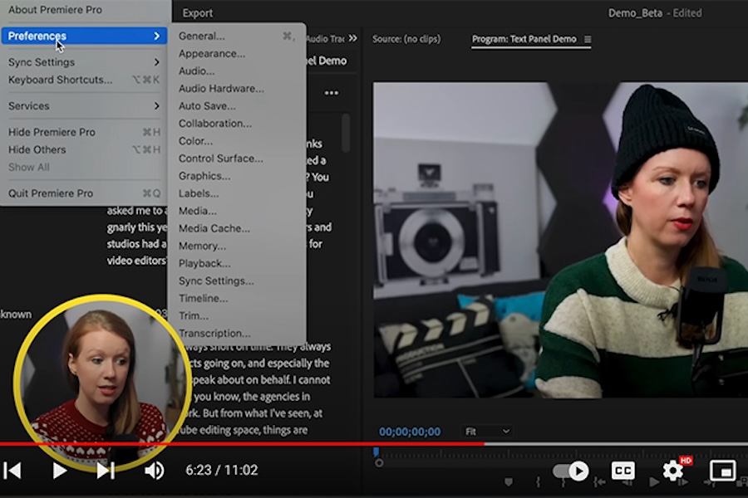
Task: Open the YouTube settings gear
Action: tap(673, 471)
